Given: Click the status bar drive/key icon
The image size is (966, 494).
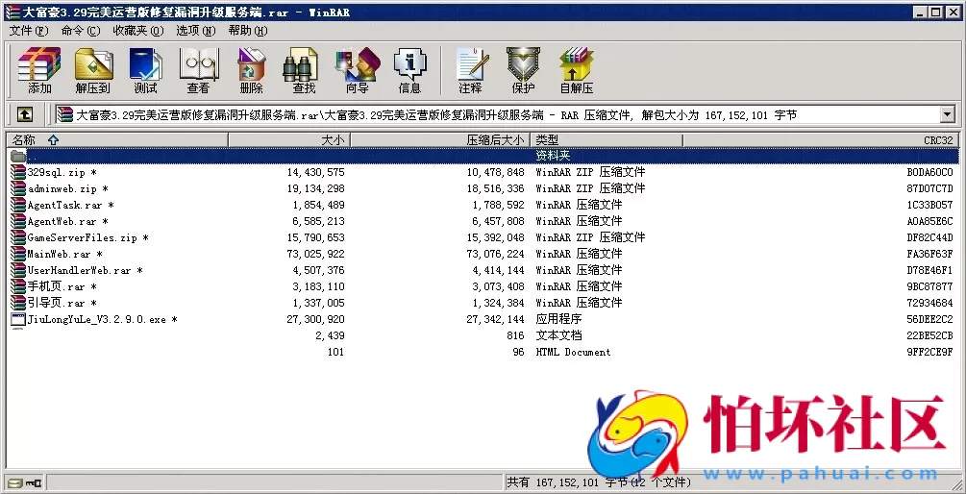Looking at the screenshot, I should (x=25, y=482).
